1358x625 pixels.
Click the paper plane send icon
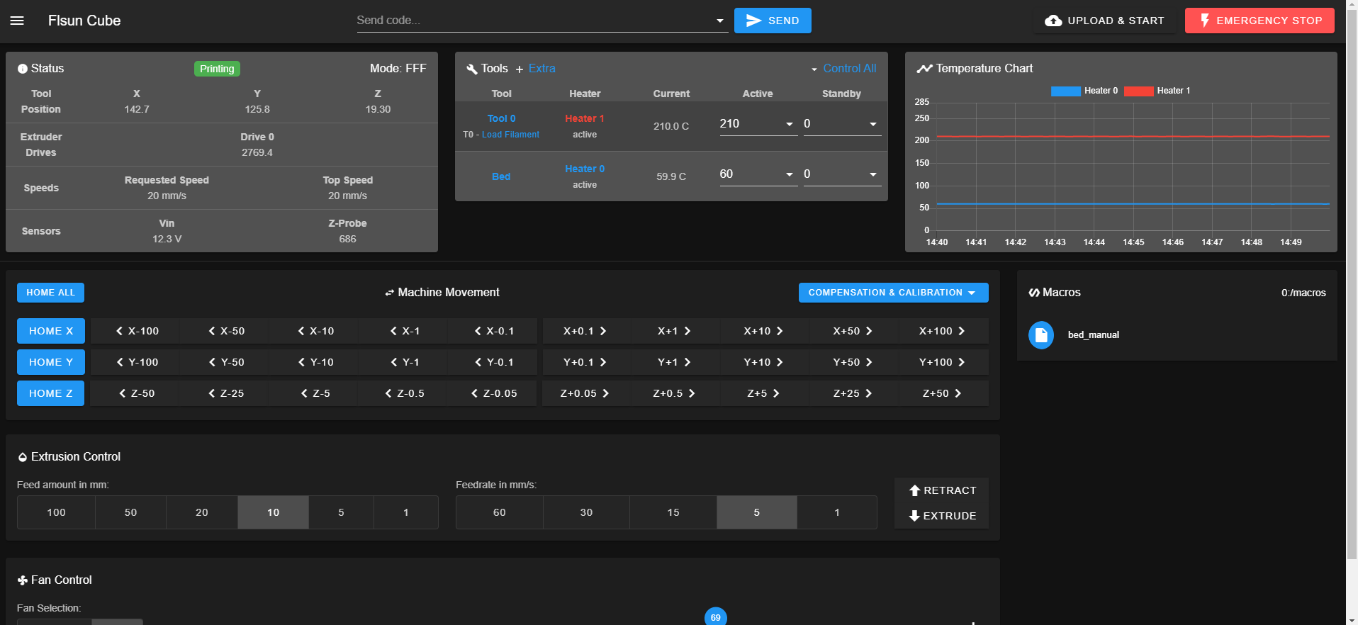click(754, 21)
